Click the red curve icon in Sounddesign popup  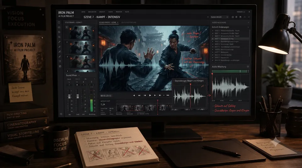pyautogui.click(x=202, y=86)
